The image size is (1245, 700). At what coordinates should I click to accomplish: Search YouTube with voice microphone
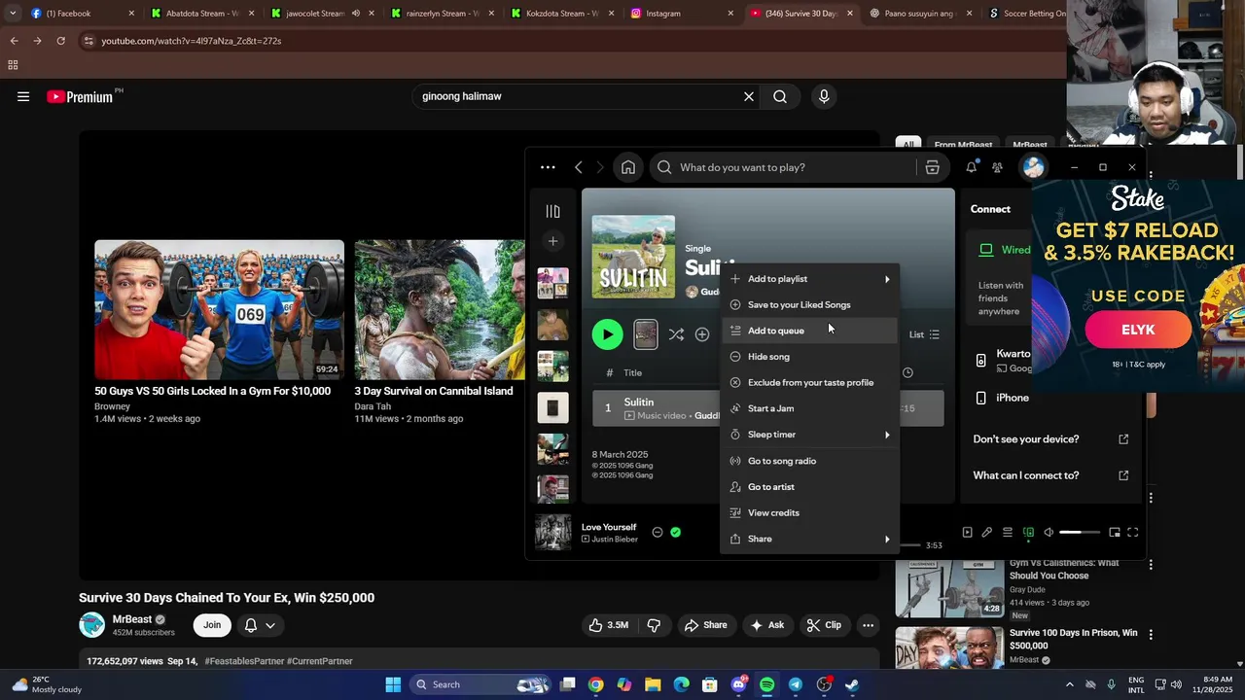pyautogui.click(x=824, y=96)
